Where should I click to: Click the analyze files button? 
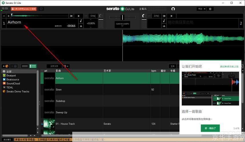coord(54,66)
